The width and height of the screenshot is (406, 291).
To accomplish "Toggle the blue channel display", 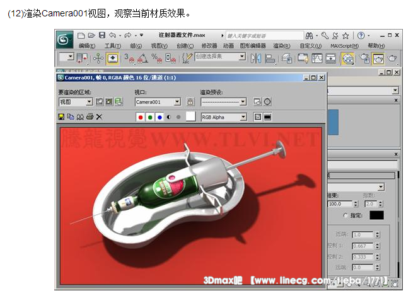I will coord(159,117).
